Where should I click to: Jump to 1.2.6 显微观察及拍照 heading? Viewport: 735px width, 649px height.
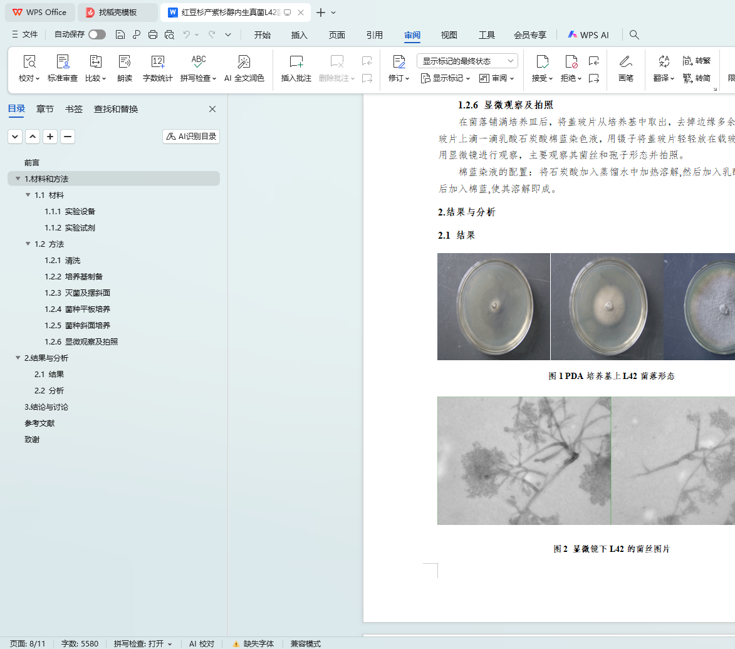(x=81, y=342)
